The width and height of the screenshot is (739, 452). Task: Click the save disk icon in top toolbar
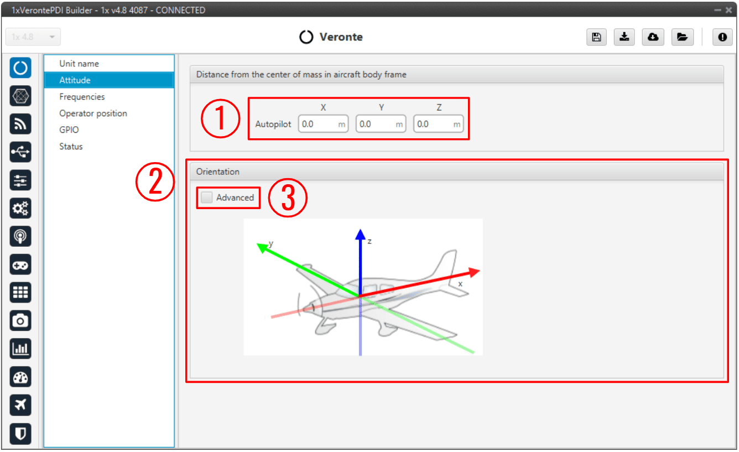point(596,37)
